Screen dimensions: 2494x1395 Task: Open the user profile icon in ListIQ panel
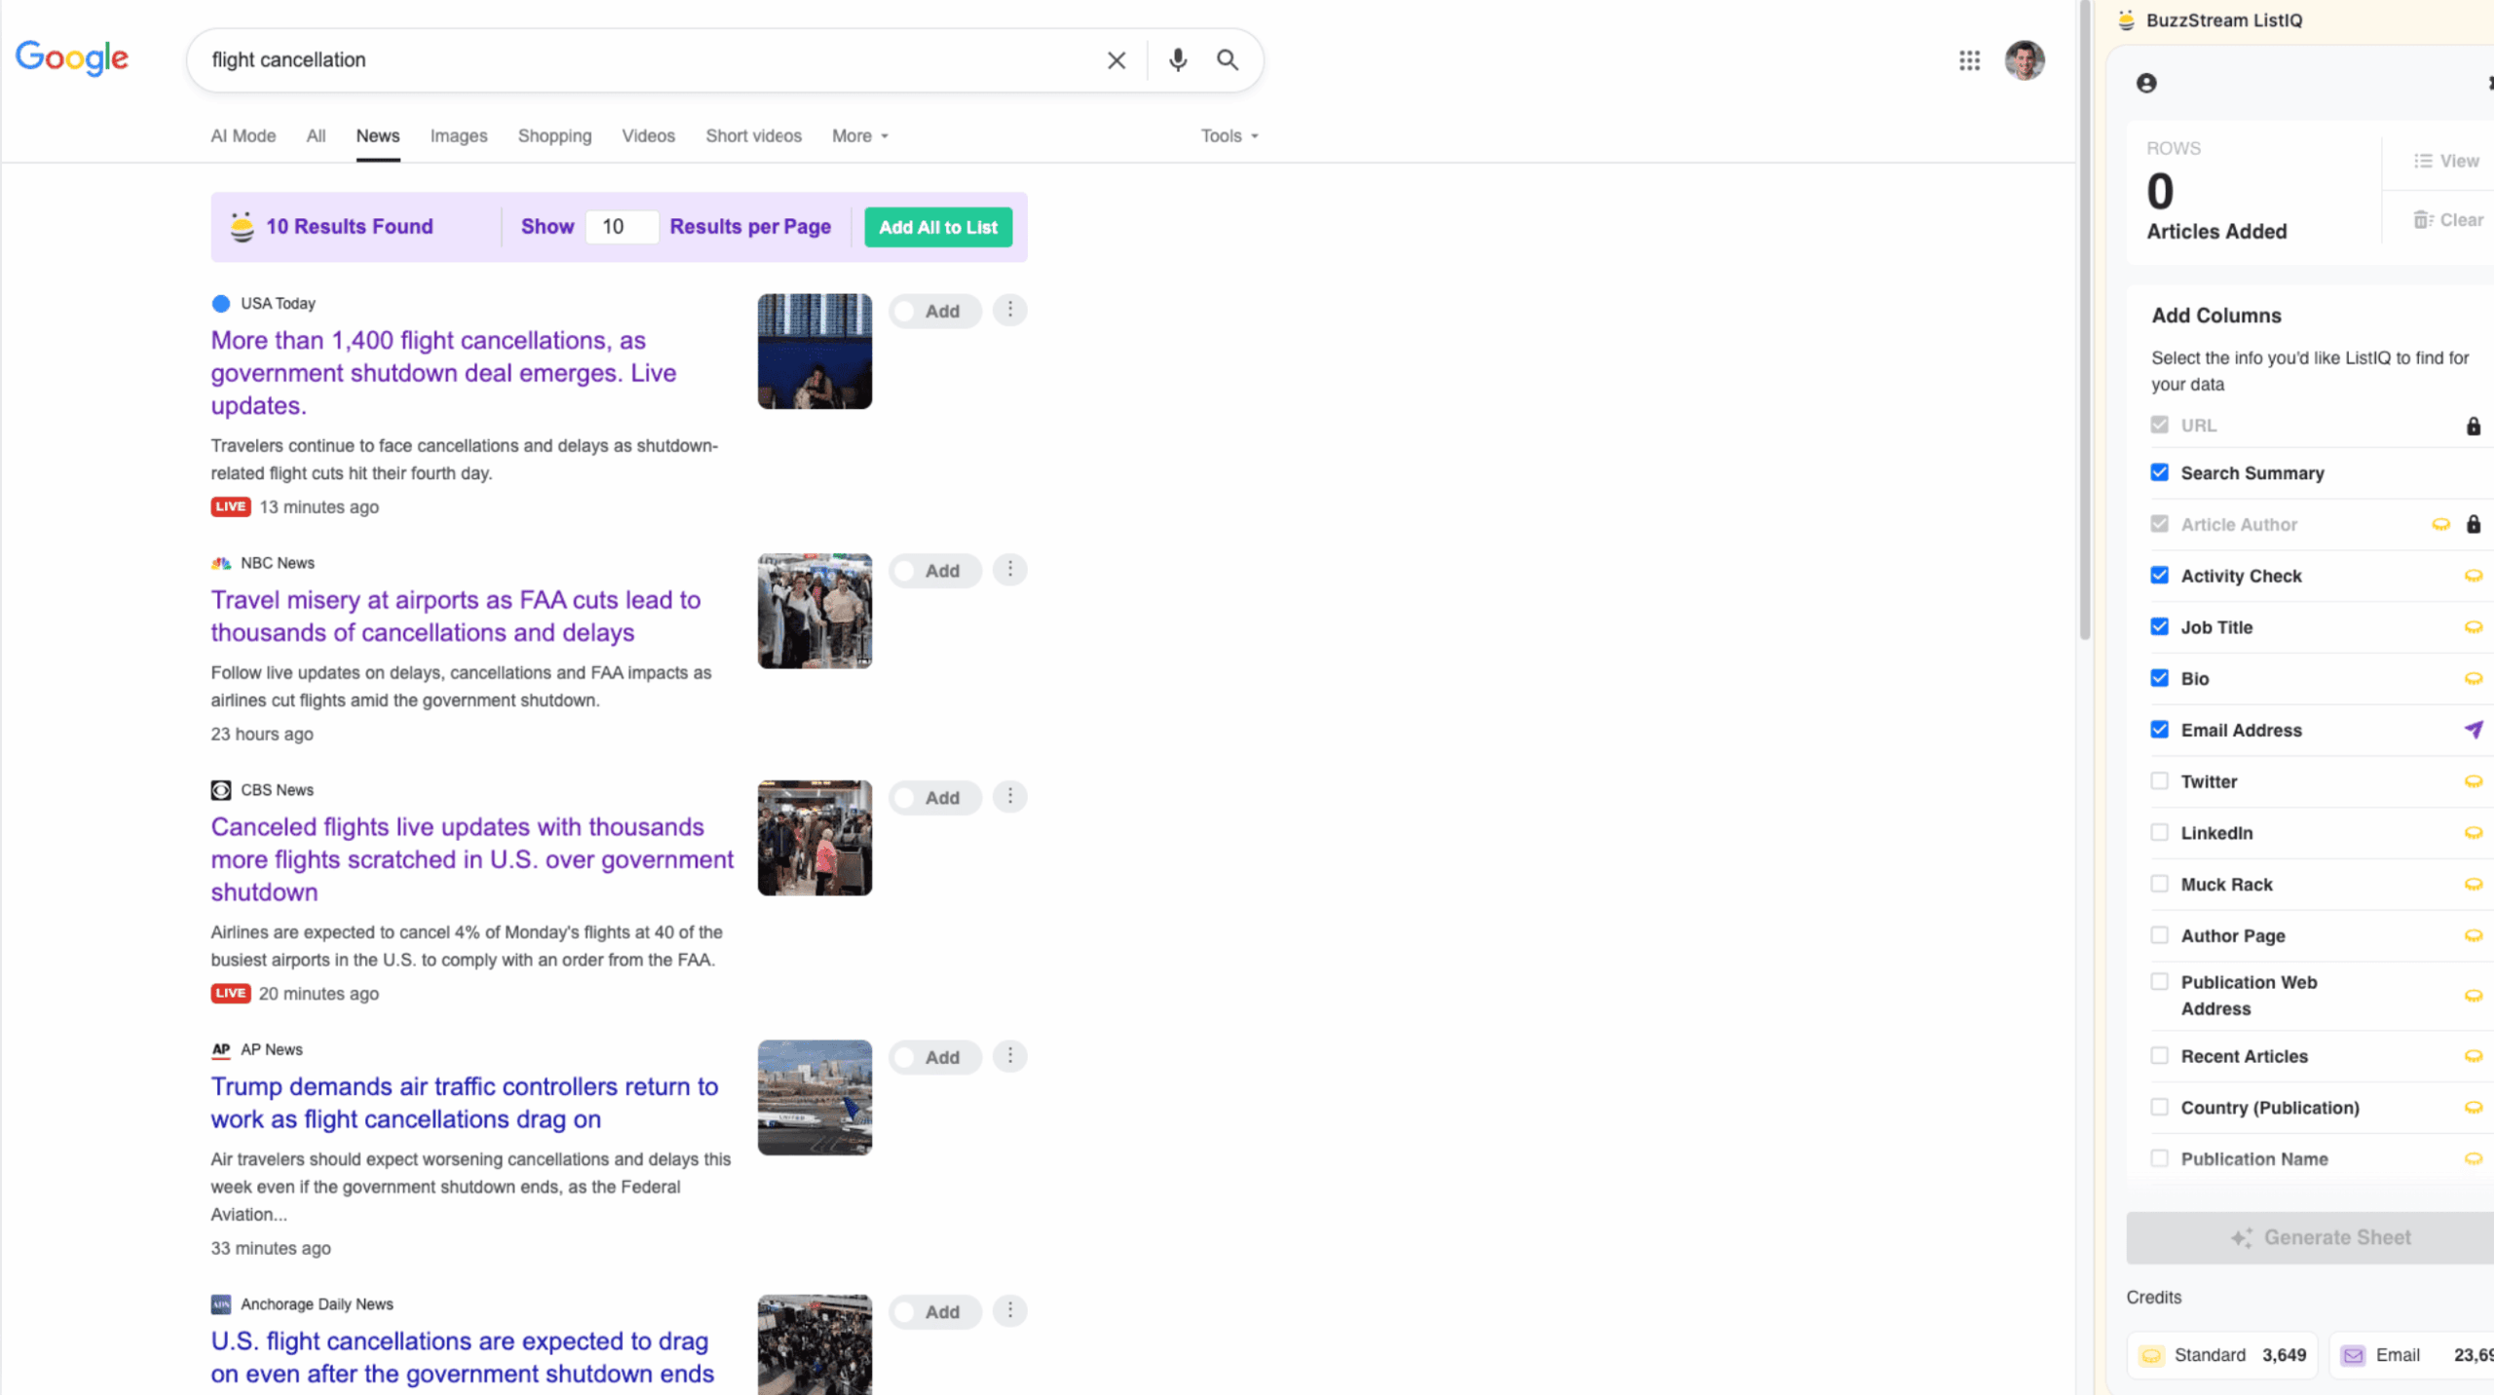click(2146, 84)
